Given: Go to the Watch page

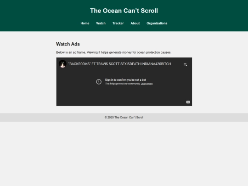Looking at the screenshot, I should pyautogui.click(x=101, y=23).
